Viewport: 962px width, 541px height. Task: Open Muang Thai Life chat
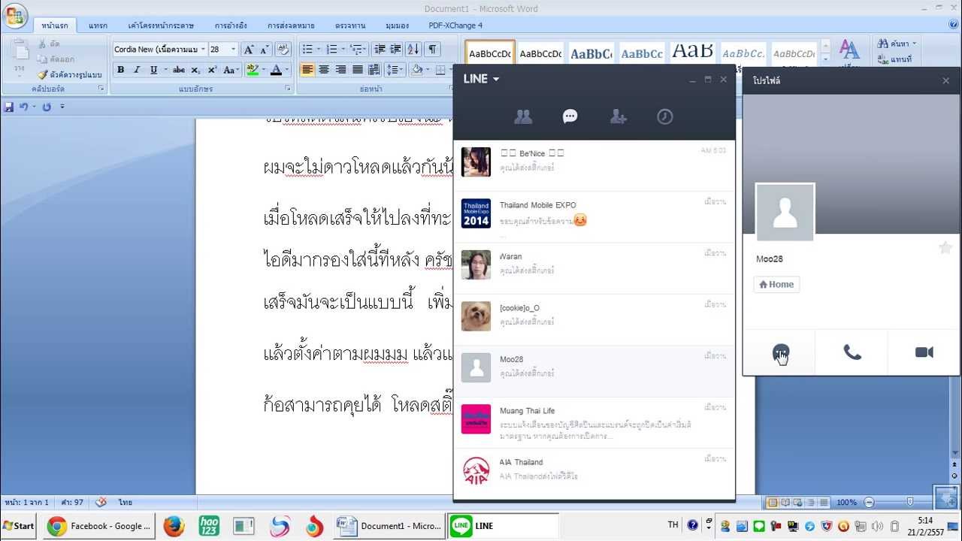pyautogui.click(x=594, y=422)
